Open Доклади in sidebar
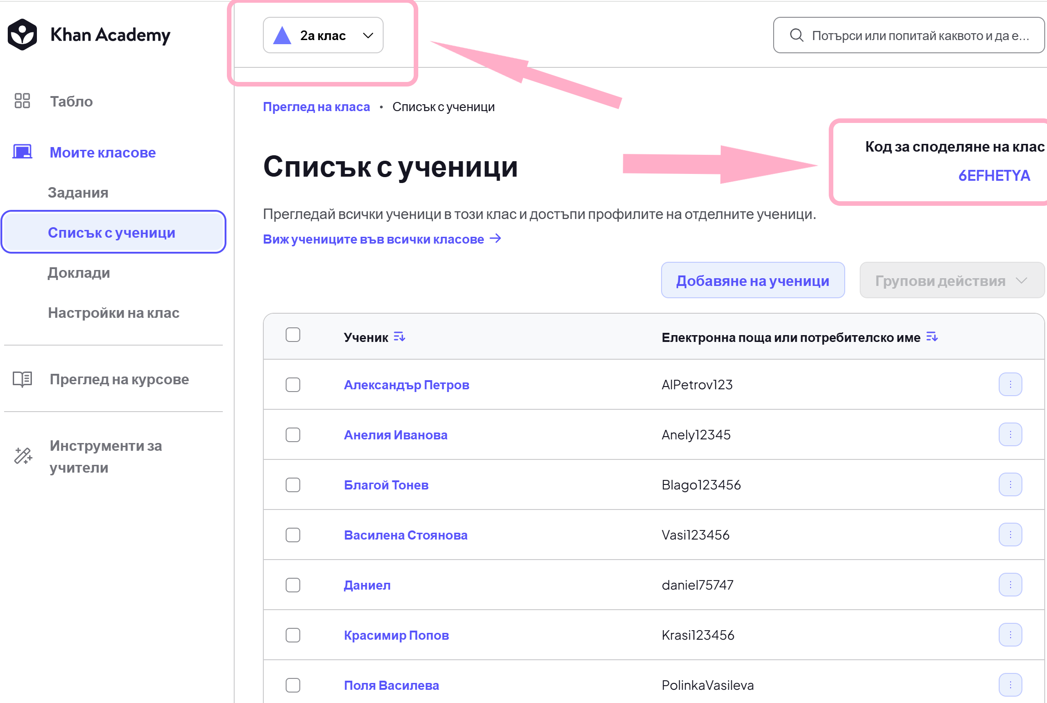The image size is (1047, 703). click(x=79, y=272)
